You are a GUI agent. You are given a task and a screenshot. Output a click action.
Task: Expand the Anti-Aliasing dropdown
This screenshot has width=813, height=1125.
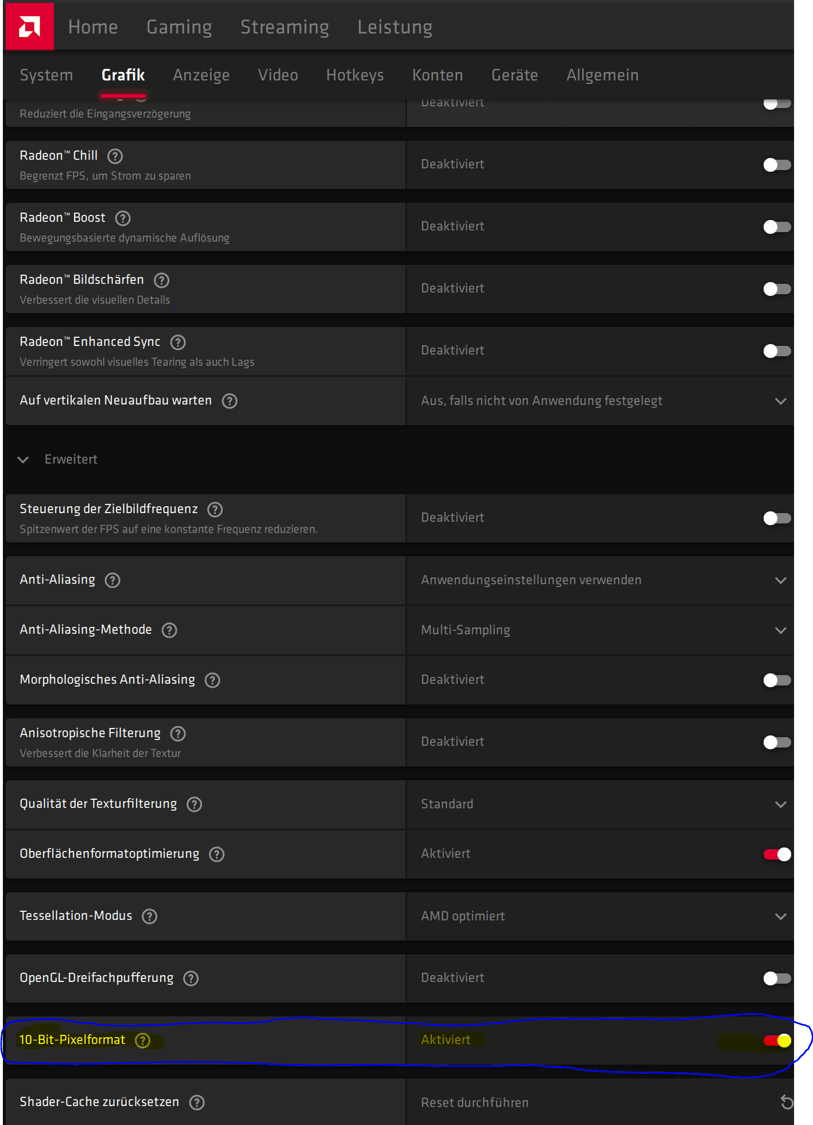tap(600, 580)
